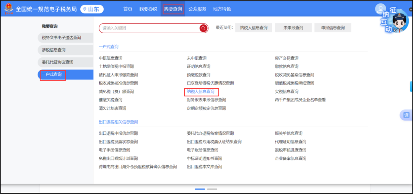Open 被代征人申报缴款查询 link

tap(118, 75)
